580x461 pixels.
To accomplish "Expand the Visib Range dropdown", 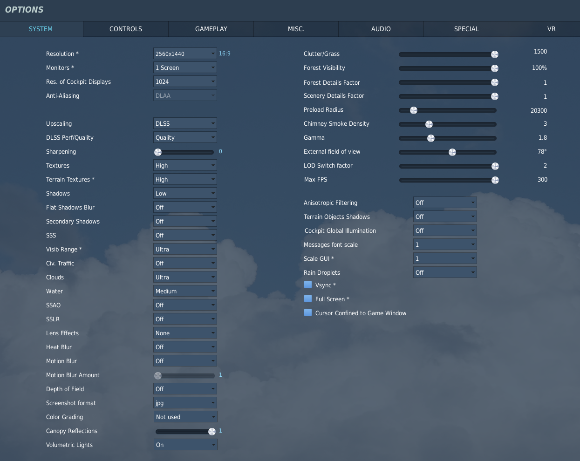I will (x=185, y=249).
